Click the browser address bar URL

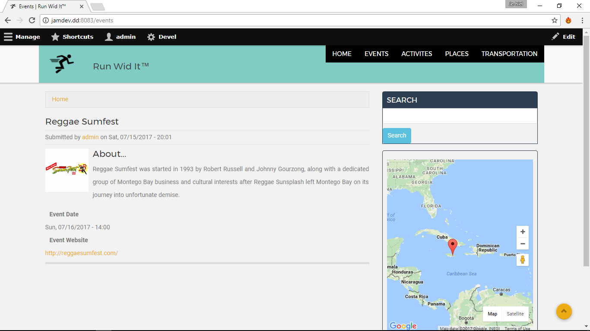[x=82, y=20]
